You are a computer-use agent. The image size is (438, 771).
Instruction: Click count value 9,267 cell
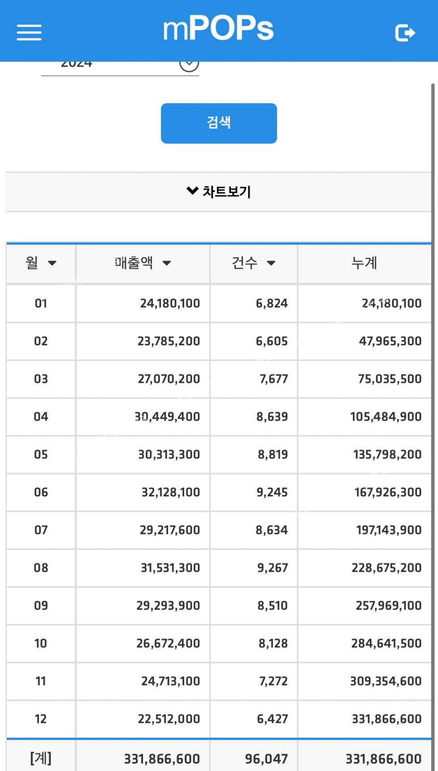tap(272, 568)
